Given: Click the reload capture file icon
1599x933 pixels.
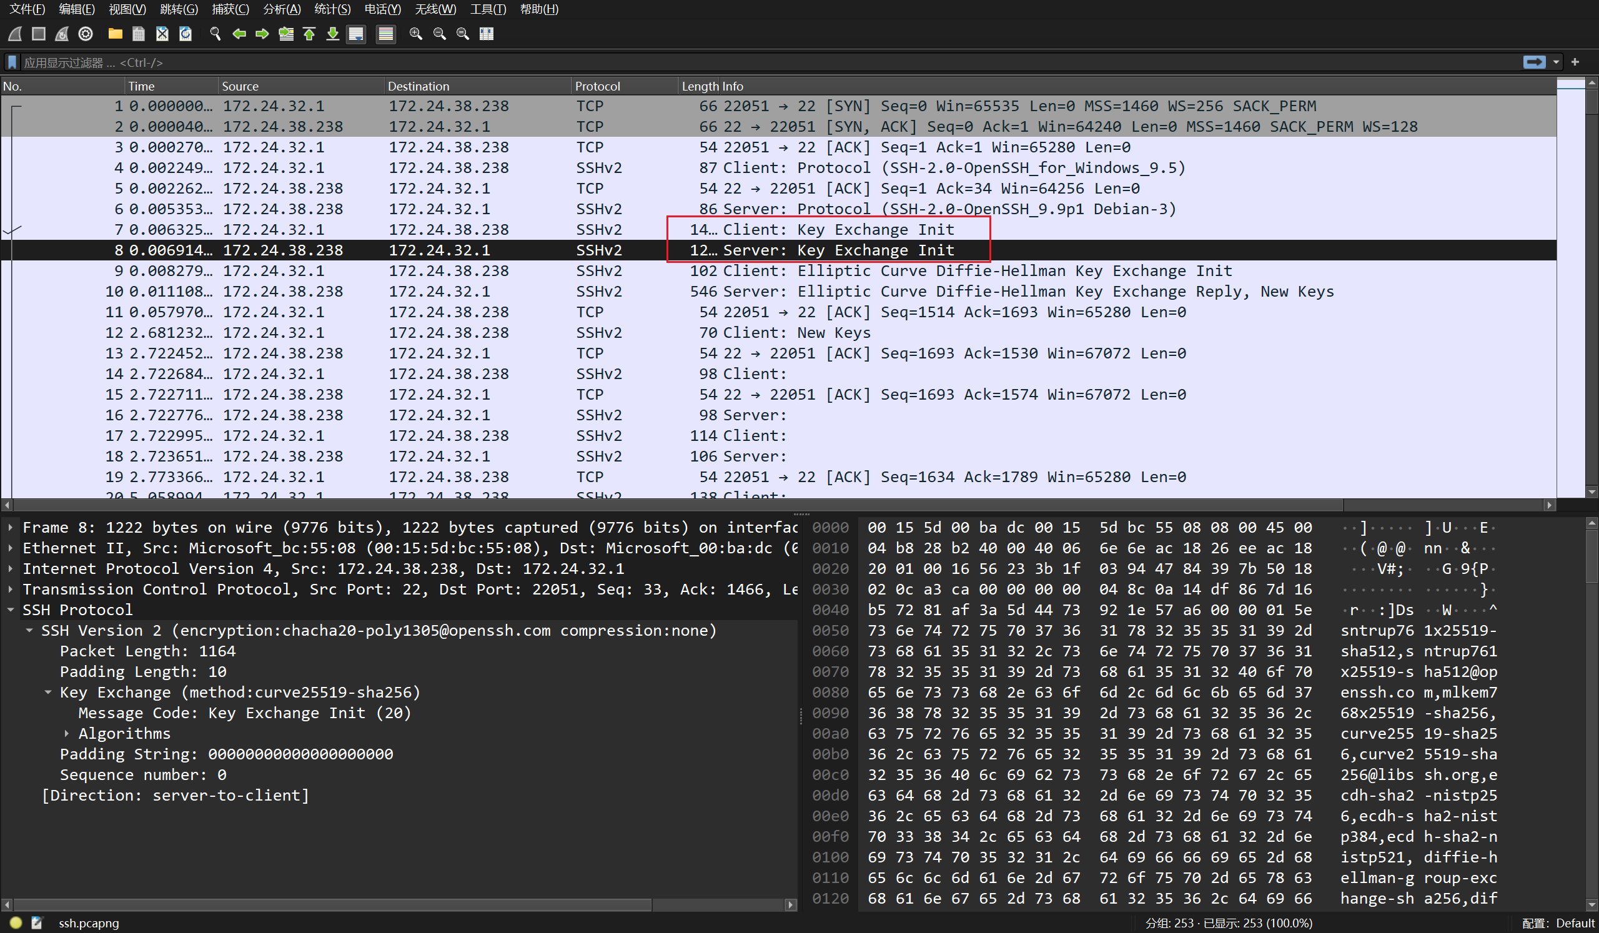Looking at the screenshot, I should [x=186, y=34].
